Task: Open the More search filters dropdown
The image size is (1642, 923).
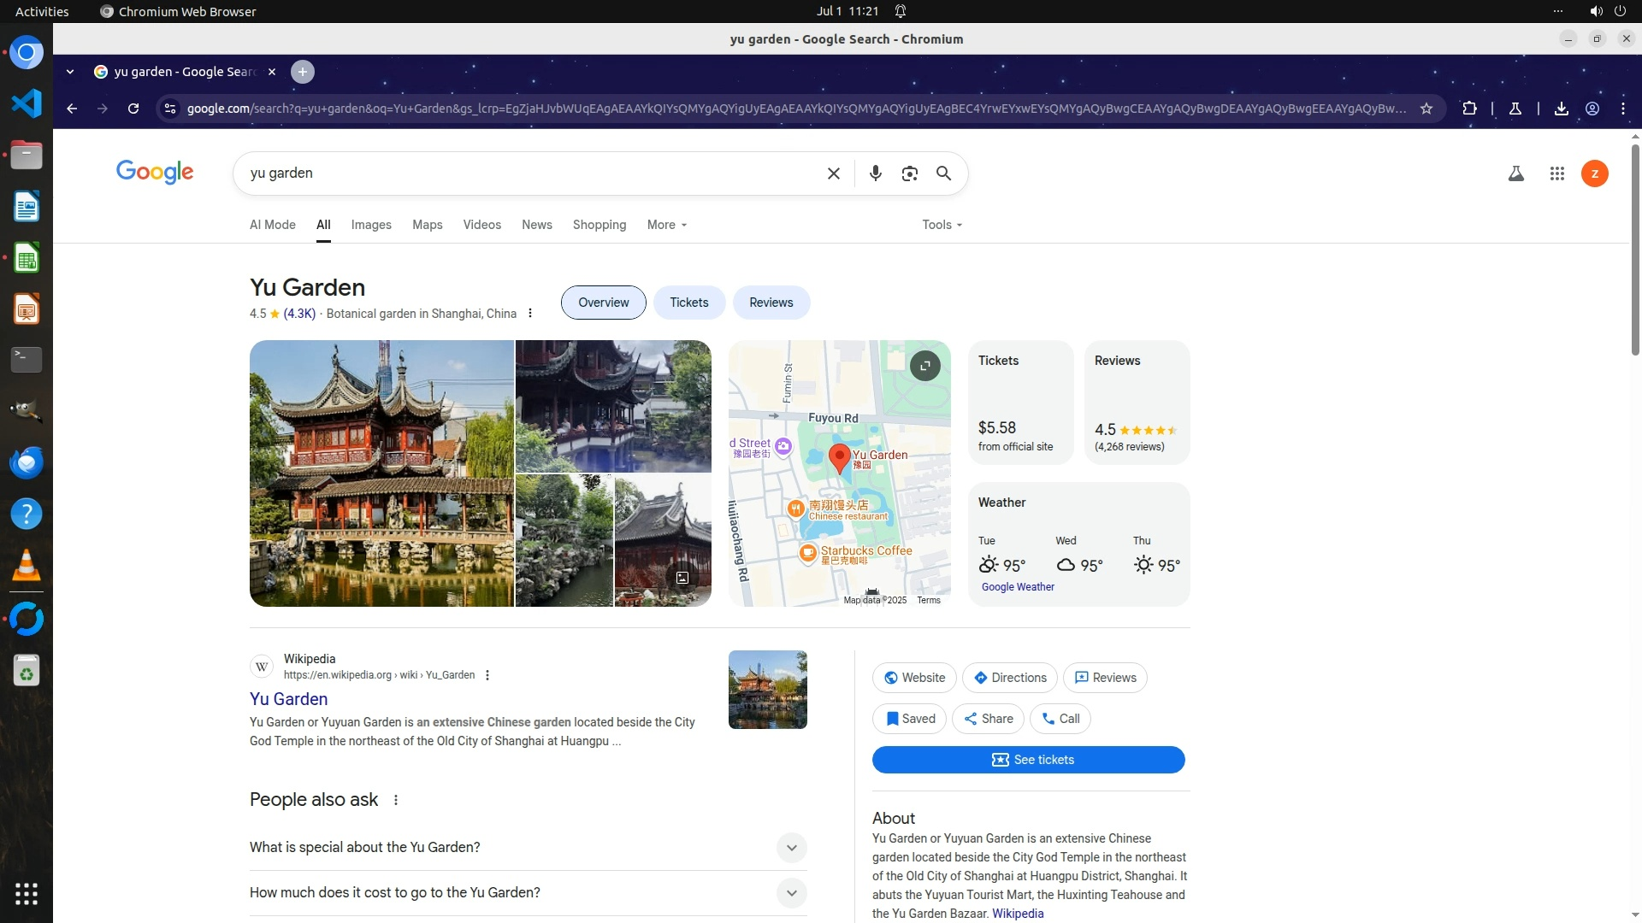Action: 666,225
